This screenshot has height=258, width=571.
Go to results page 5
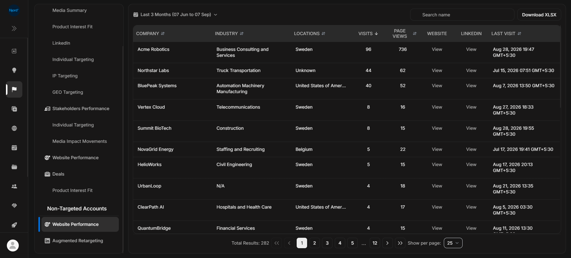(352, 243)
